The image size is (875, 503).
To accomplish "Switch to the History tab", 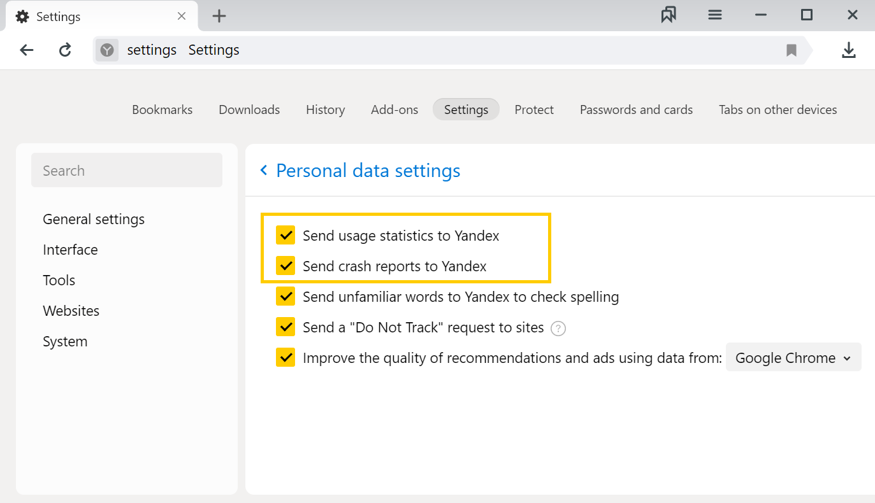I will 325,110.
